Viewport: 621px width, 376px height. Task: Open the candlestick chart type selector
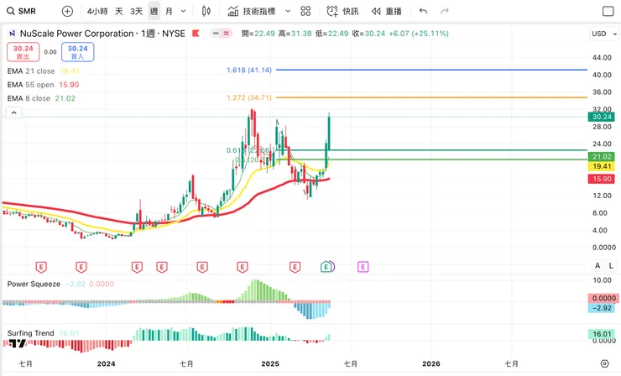pos(206,11)
